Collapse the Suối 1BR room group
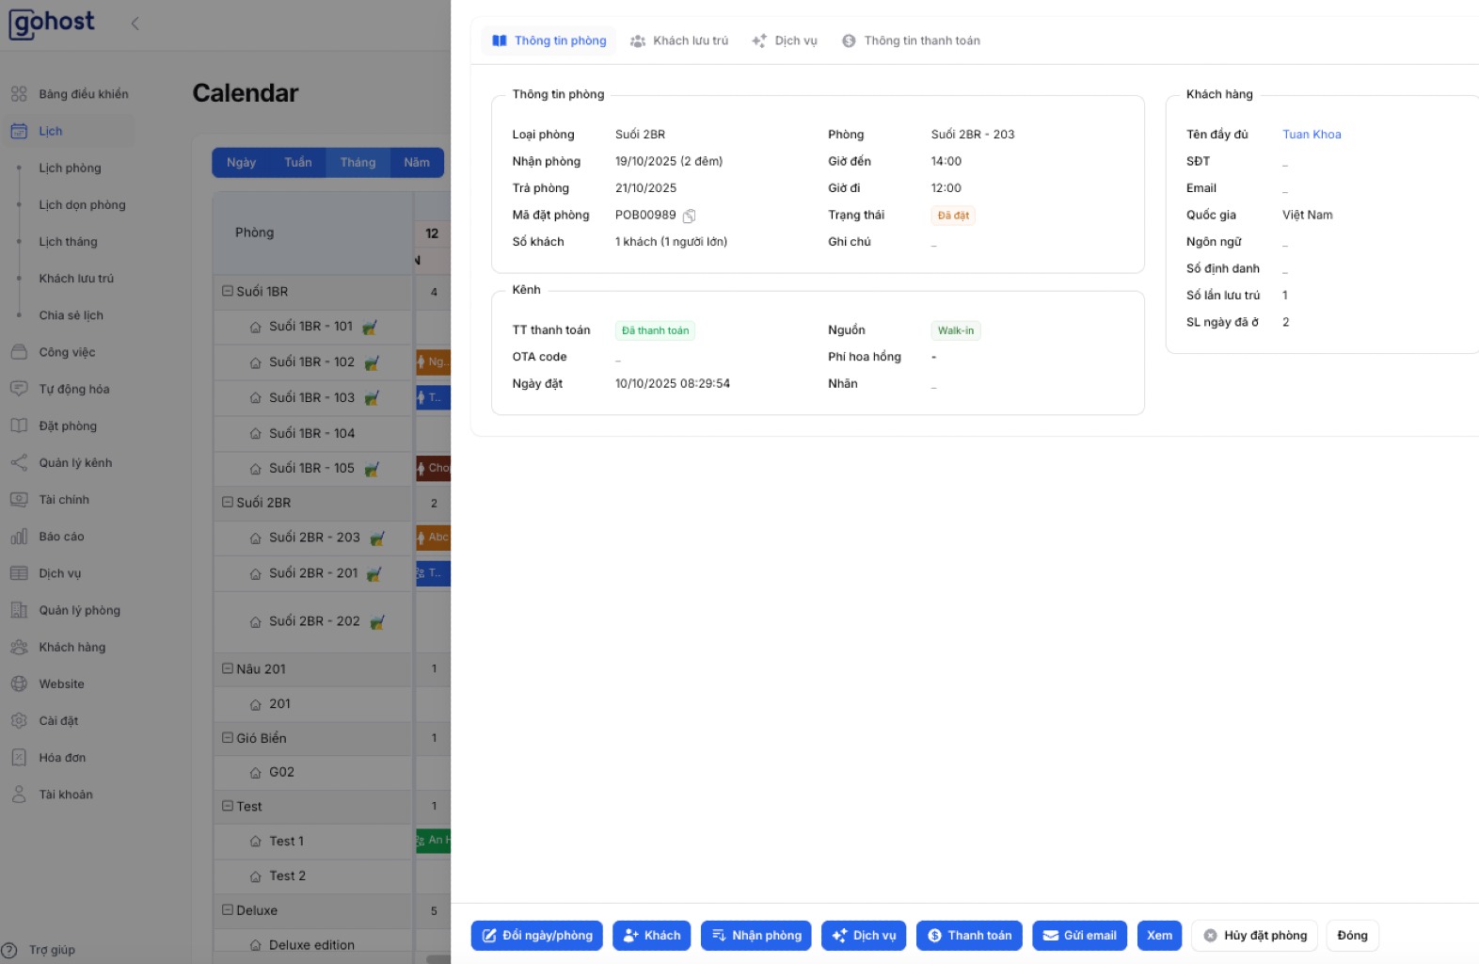 pos(228,292)
